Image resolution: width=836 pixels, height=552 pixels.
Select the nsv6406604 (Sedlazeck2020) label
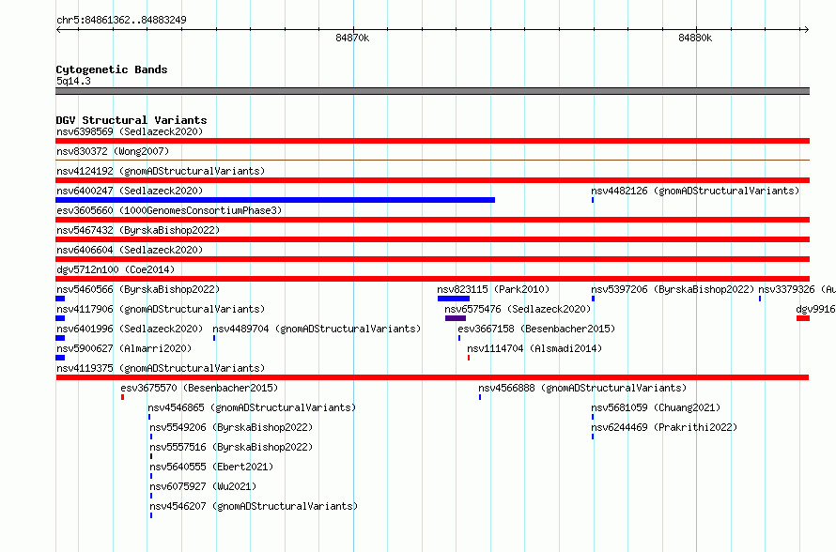click(x=130, y=250)
